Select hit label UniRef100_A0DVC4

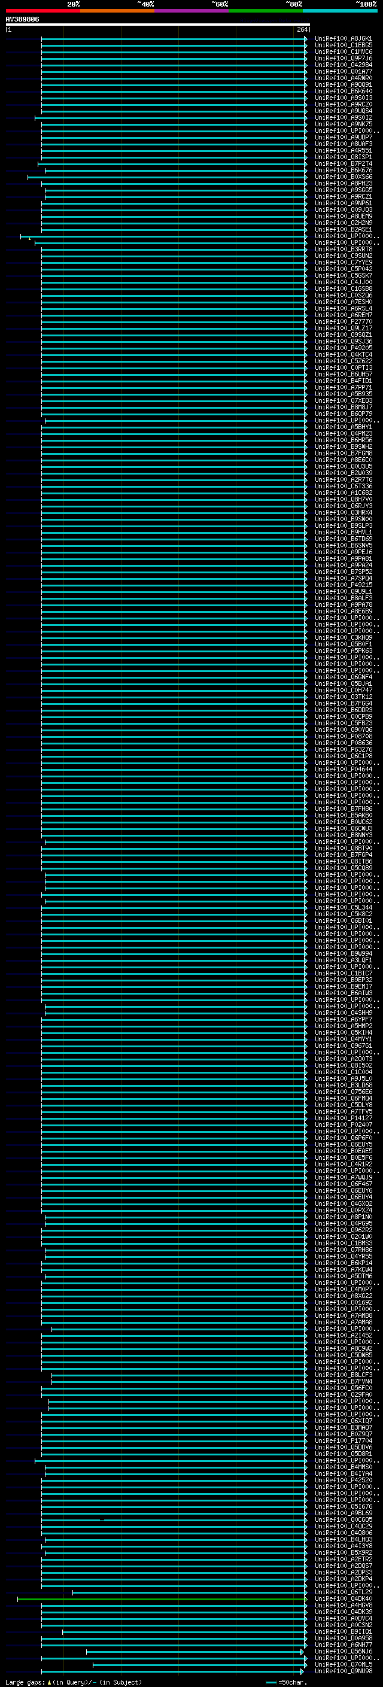[343, 1618]
